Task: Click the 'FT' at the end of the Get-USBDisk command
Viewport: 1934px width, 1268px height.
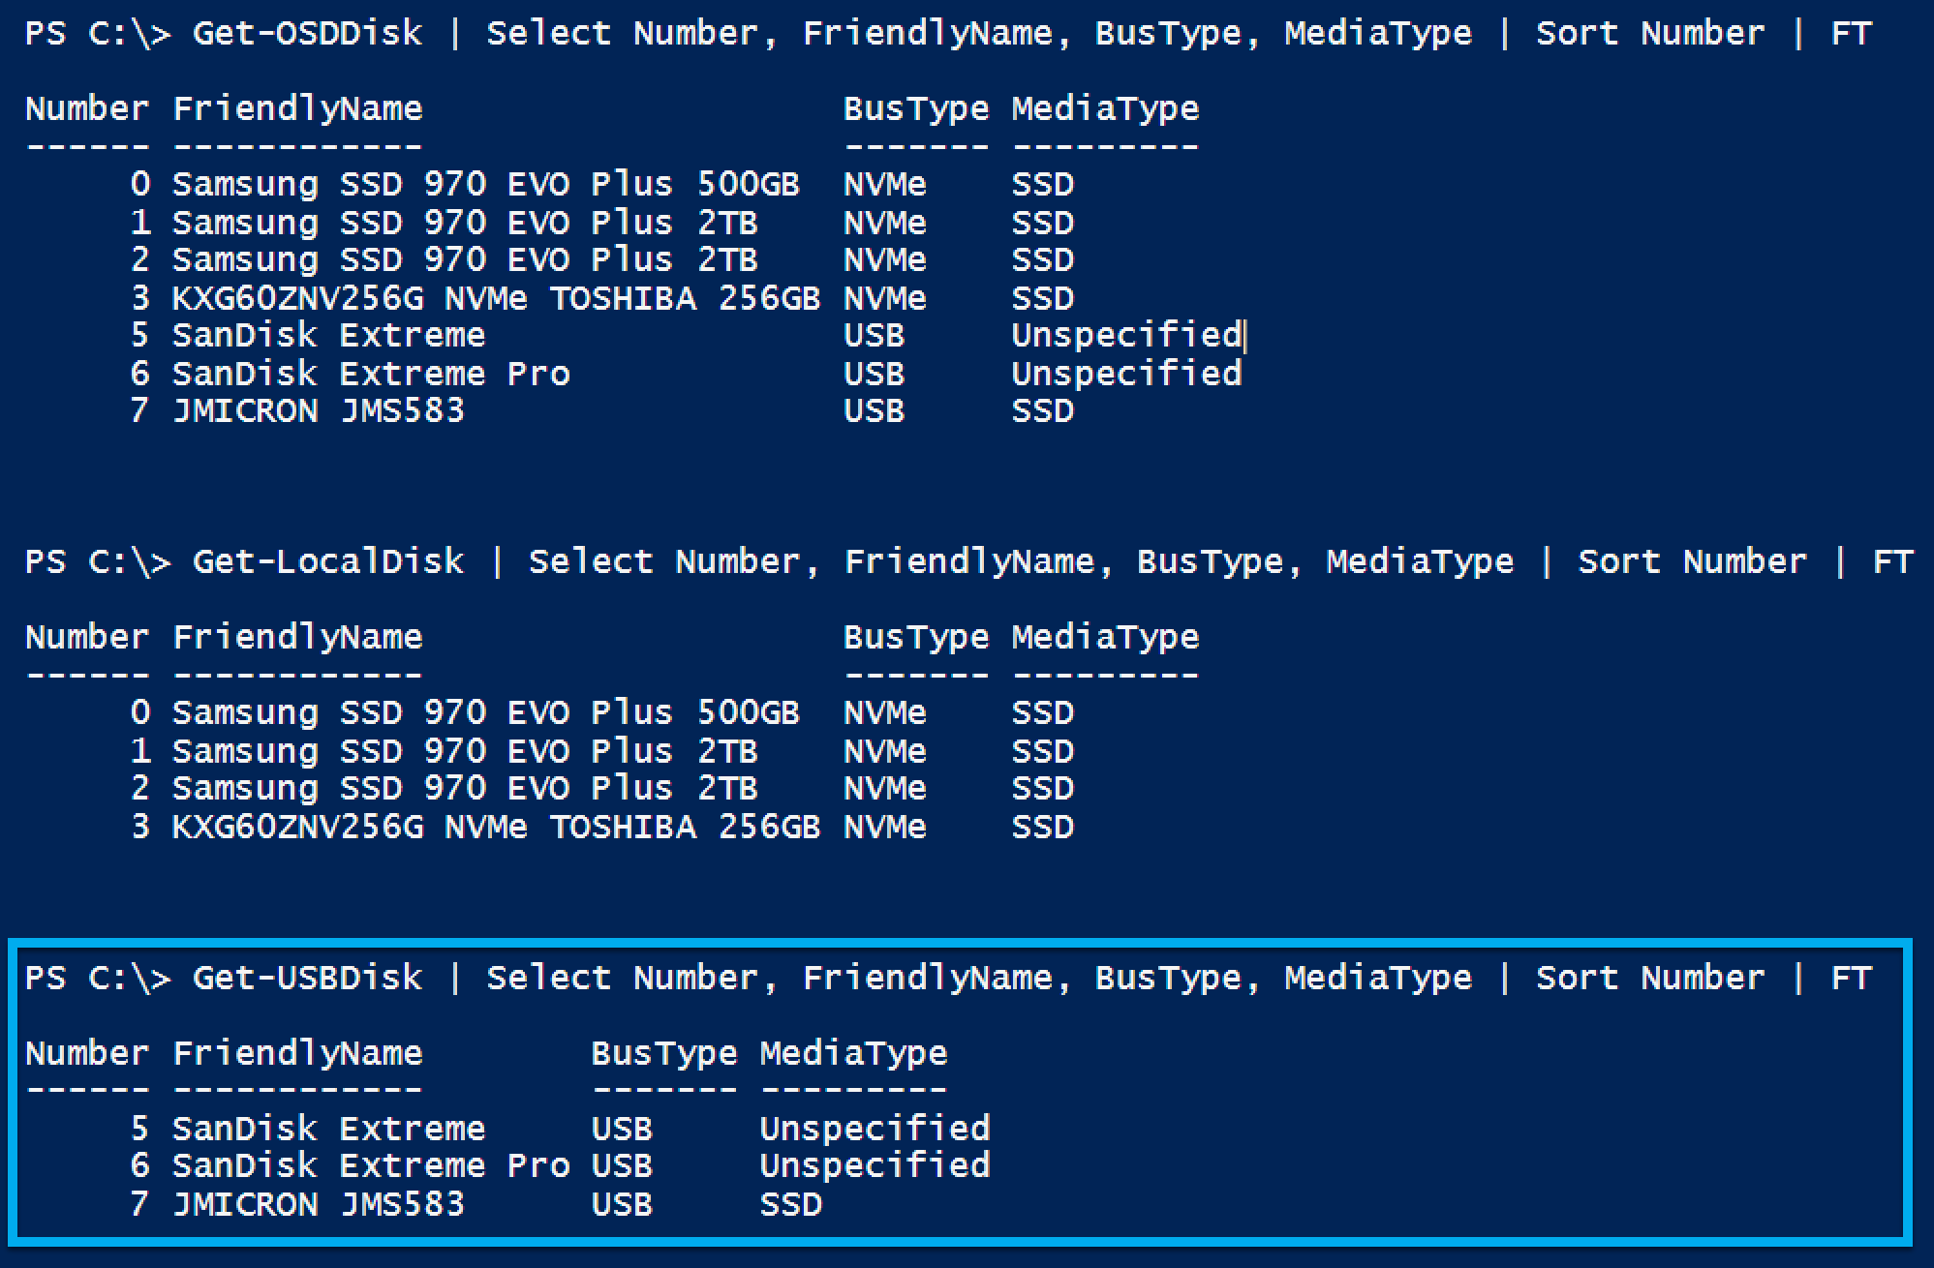Action: point(1851,978)
